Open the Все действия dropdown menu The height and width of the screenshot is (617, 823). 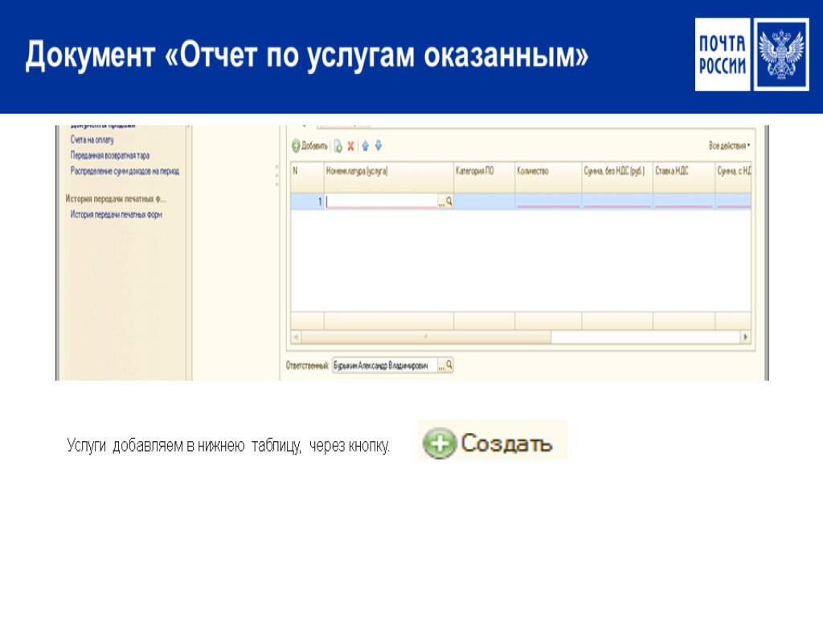(x=729, y=145)
